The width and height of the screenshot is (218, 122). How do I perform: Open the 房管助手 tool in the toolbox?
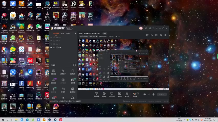(63, 72)
